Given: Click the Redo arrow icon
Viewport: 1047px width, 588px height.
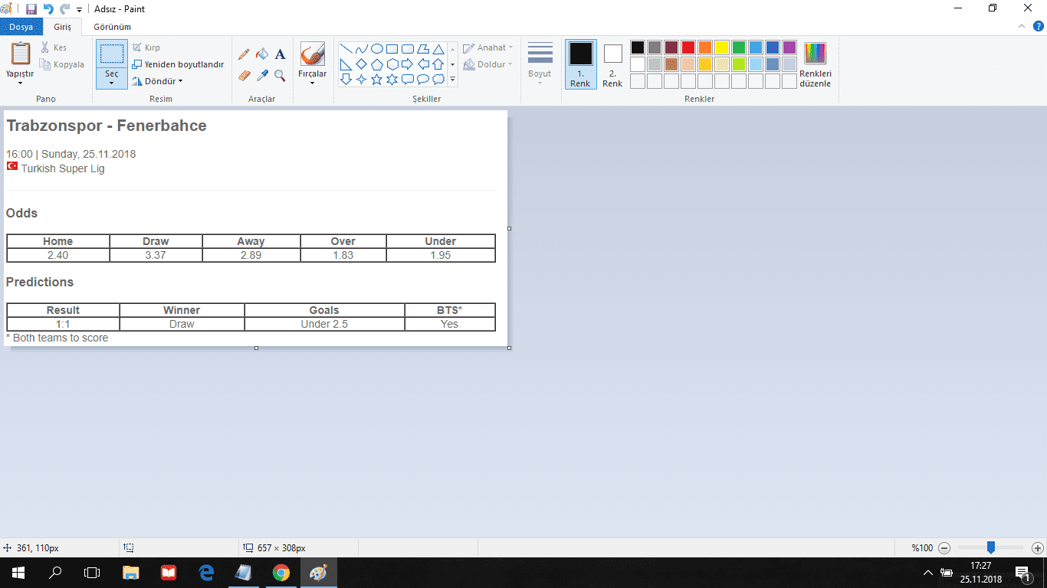Looking at the screenshot, I should pos(64,9).
